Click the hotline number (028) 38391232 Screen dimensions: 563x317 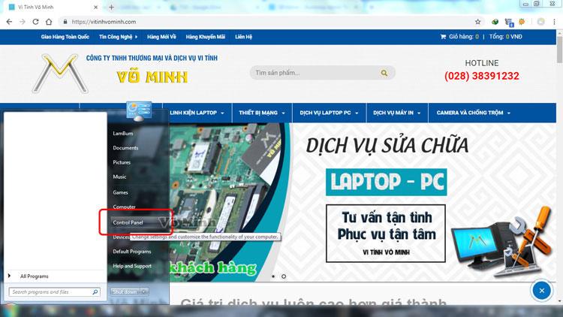pos(482,76)
